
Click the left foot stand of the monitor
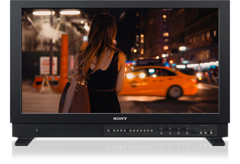[x=25, y=142]
